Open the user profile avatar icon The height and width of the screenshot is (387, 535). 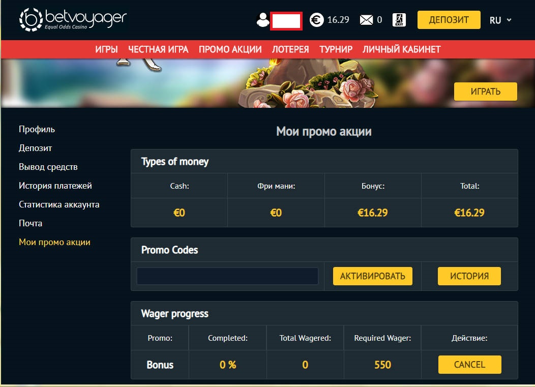pyautogui.click(x=263, y=20)
